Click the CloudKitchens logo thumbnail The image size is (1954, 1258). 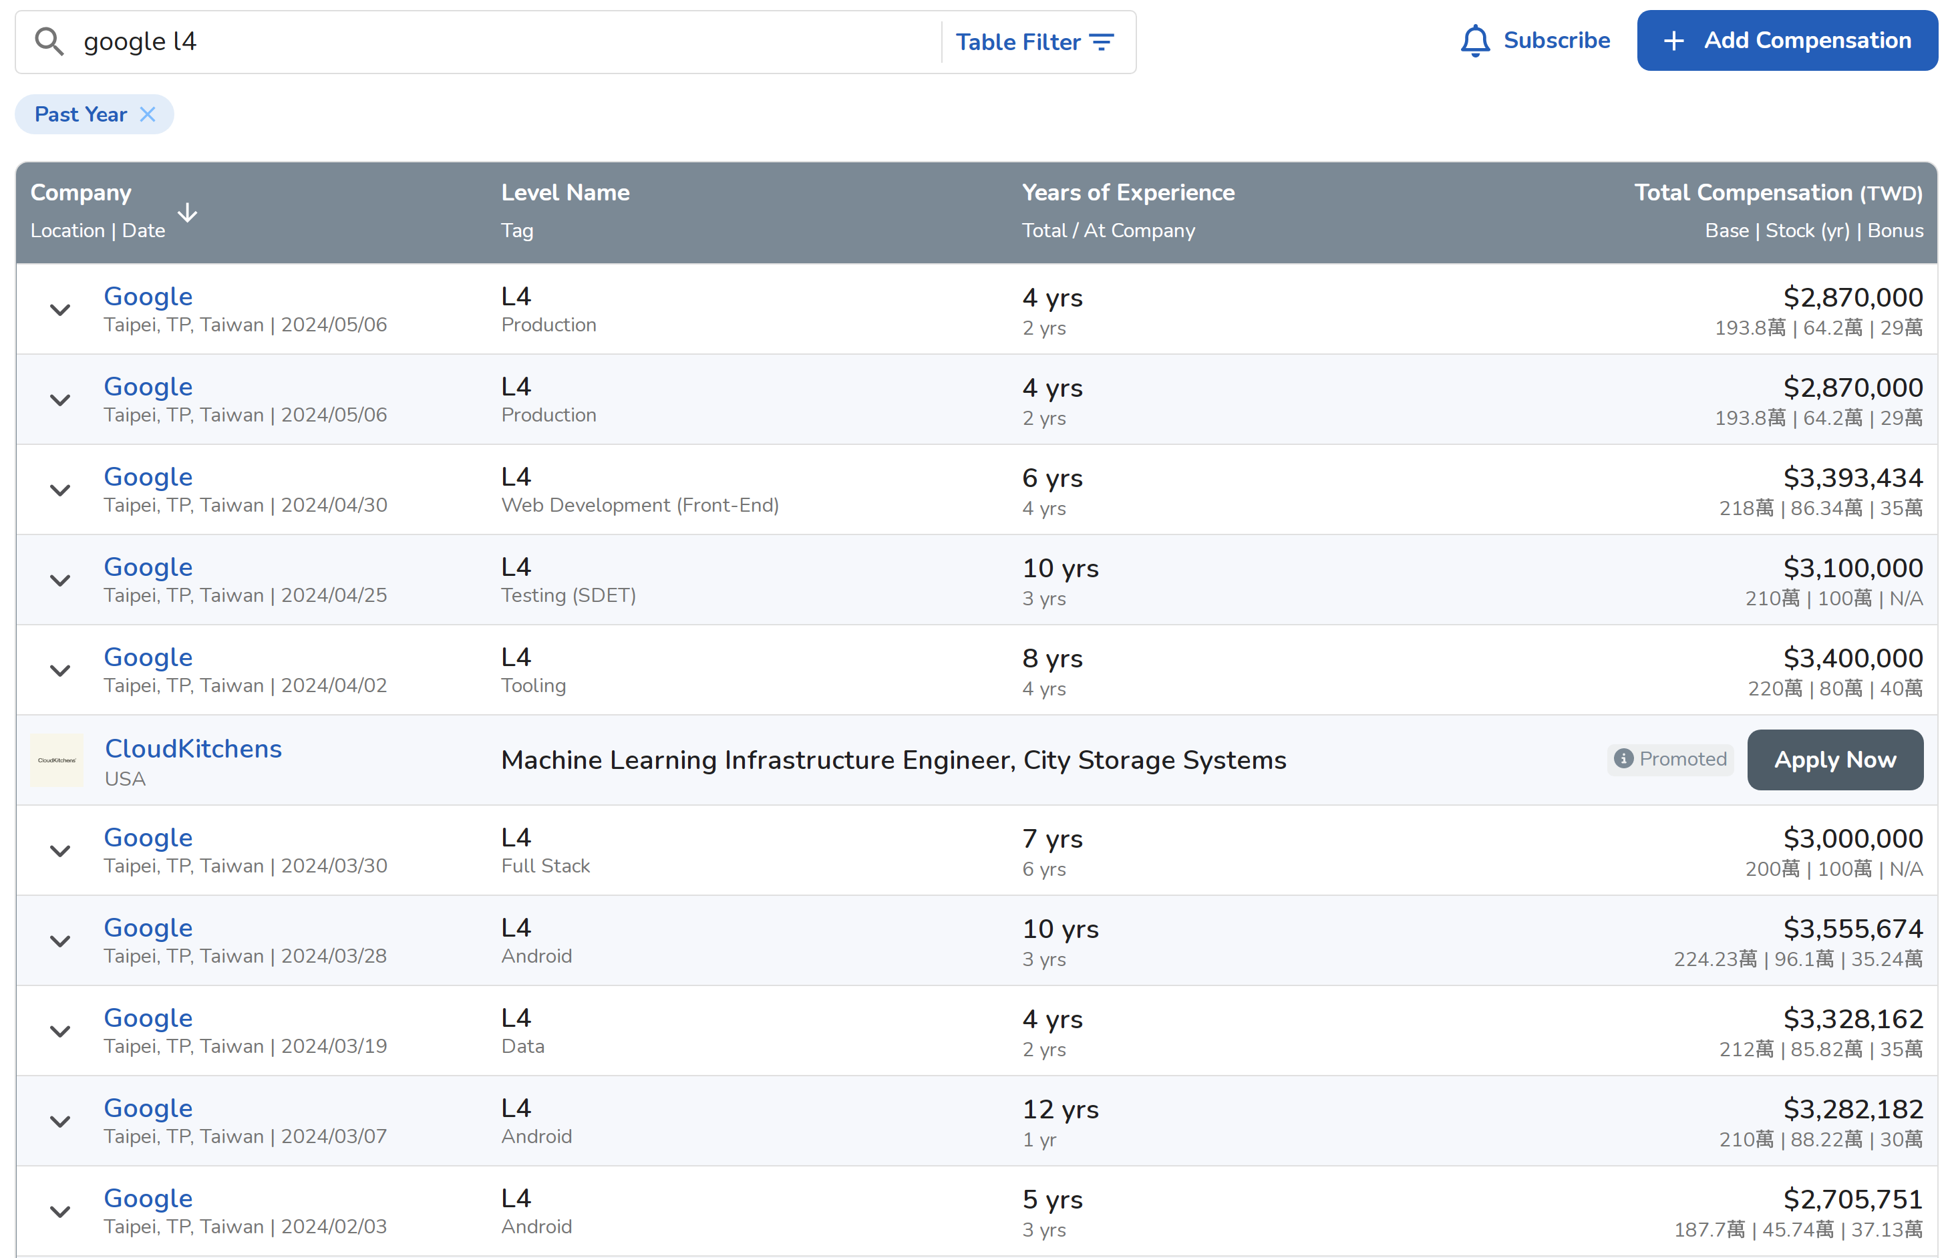point(56,760)
